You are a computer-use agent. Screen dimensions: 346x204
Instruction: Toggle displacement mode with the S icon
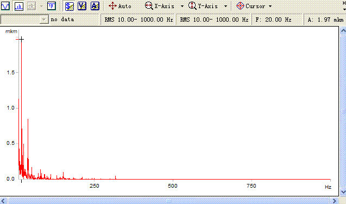(70, 6)
